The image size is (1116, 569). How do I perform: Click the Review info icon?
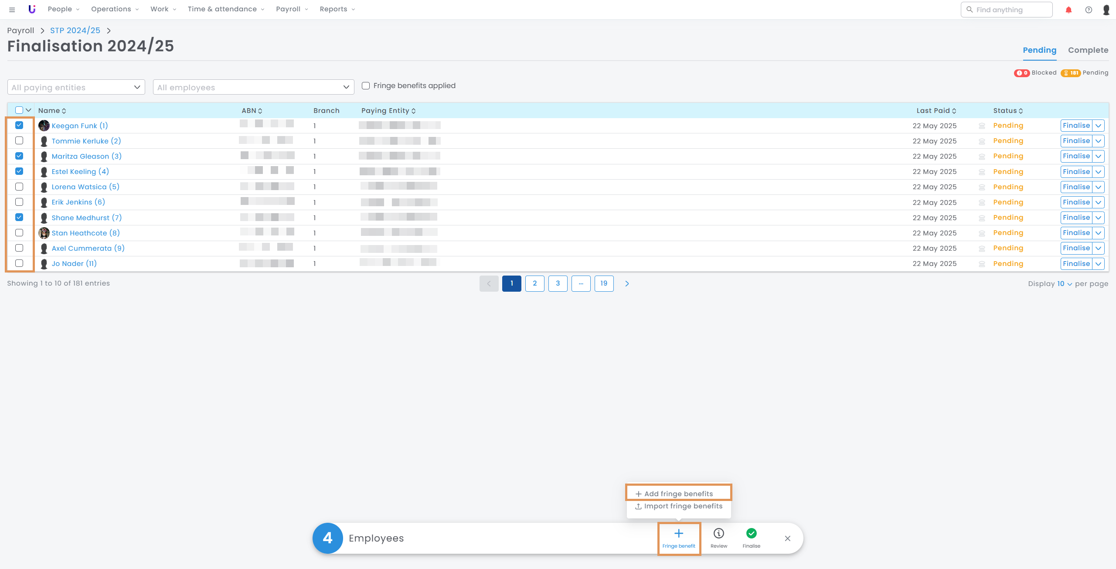coord(718,534)
